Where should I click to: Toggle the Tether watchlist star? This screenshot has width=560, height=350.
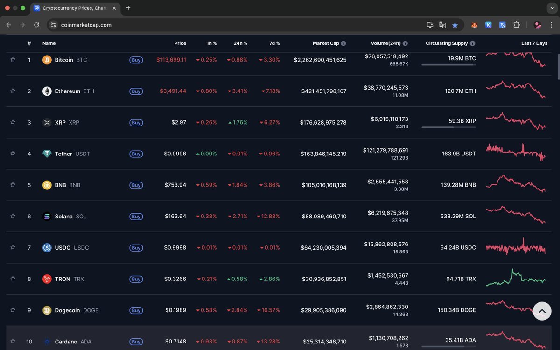click(13, 154)
